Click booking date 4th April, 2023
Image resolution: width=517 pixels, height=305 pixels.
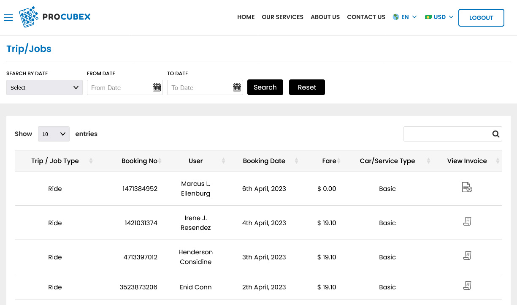264,223
